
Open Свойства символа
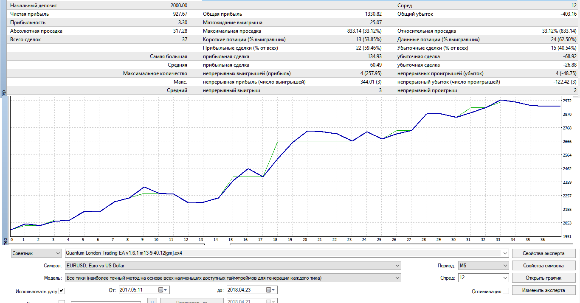coord(543,266)
